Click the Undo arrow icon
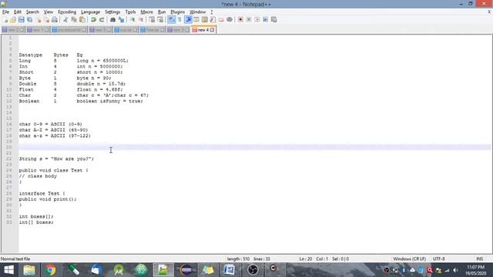The width and height of the screenshot is (493, 277). (93, 20)
